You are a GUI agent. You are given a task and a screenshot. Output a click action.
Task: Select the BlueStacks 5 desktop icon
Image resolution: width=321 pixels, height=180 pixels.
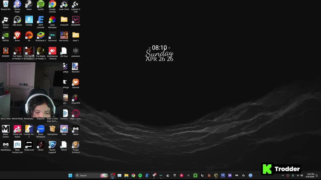pos(41,37)
